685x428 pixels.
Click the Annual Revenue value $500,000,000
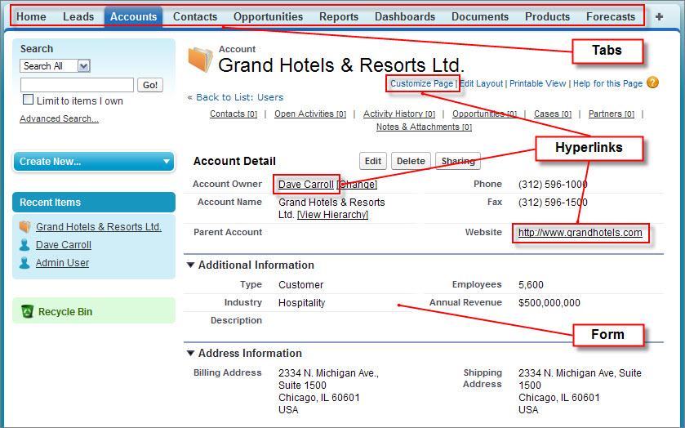549,302
